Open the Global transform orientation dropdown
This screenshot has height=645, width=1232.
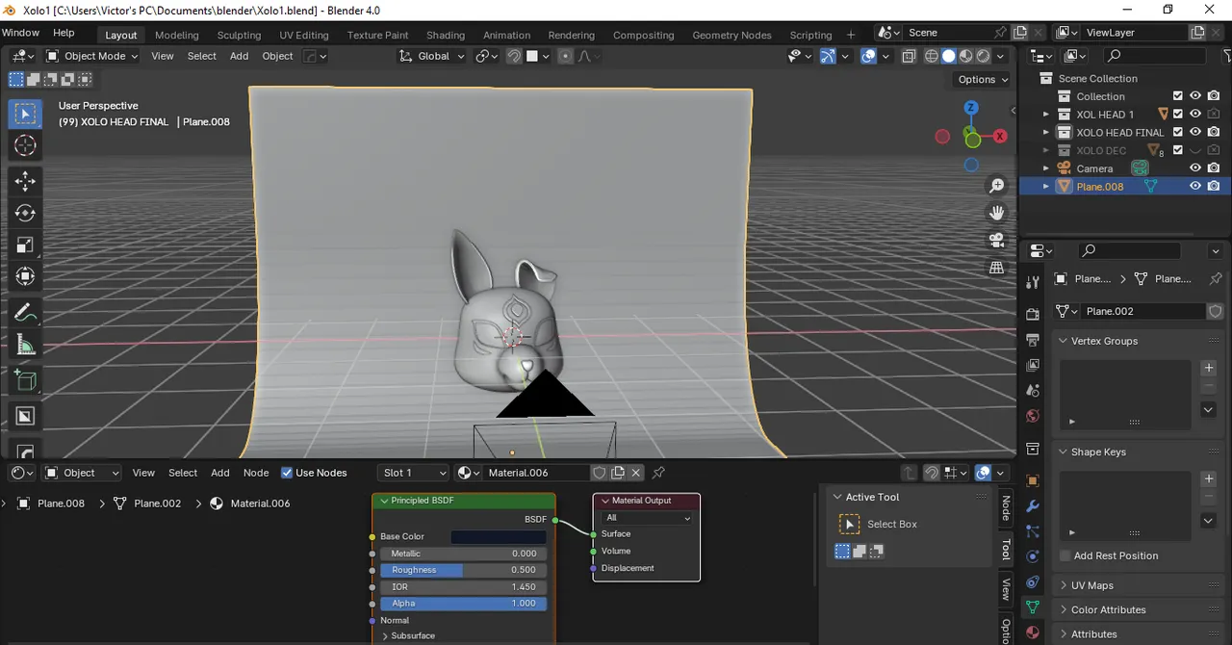point(432,56)
